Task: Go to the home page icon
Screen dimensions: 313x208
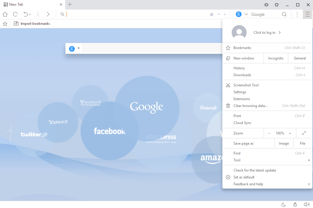Action: (5, 14)
